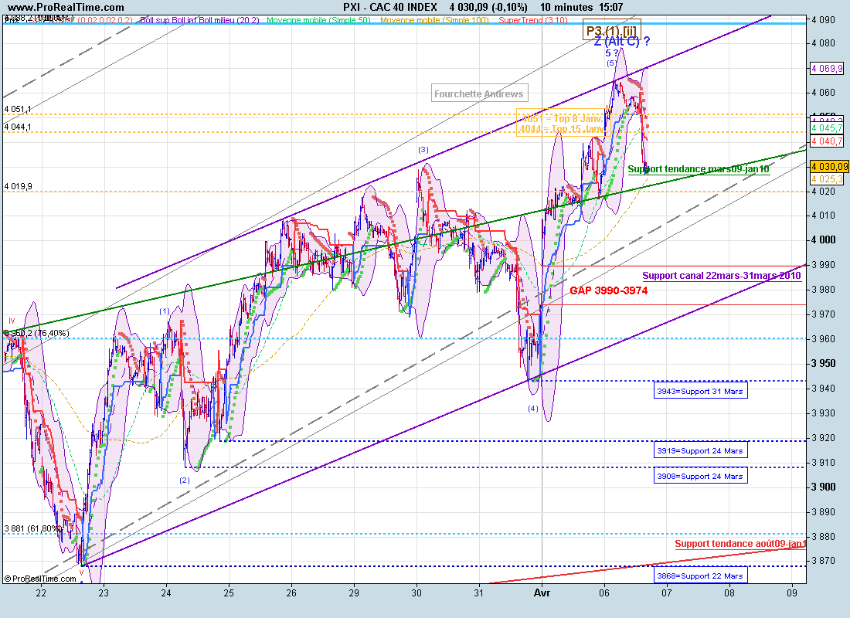Click the 3 960,2 (76,40%) Fibonacci label
Image resolution: width=850 pixels, height=618 pixels.
(x=36, y=333)
